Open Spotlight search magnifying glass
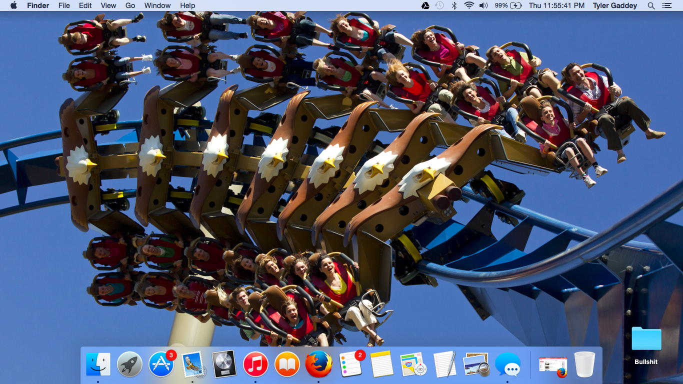 [x=651, y=5]
